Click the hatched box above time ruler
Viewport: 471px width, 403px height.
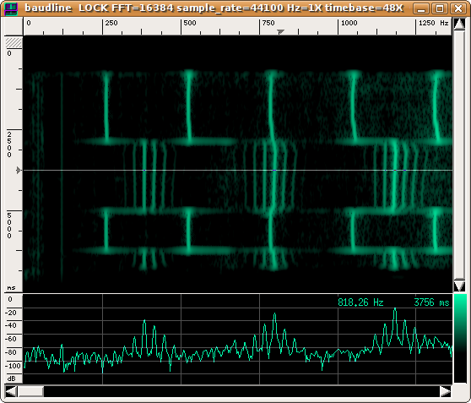pos(14,42)
